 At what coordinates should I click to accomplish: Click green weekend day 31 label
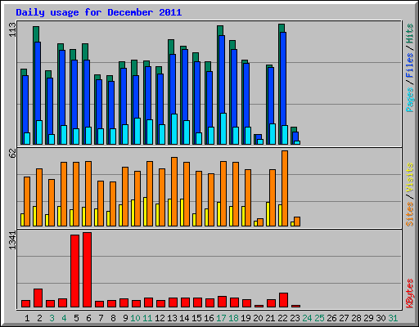[x=393, y=318]
